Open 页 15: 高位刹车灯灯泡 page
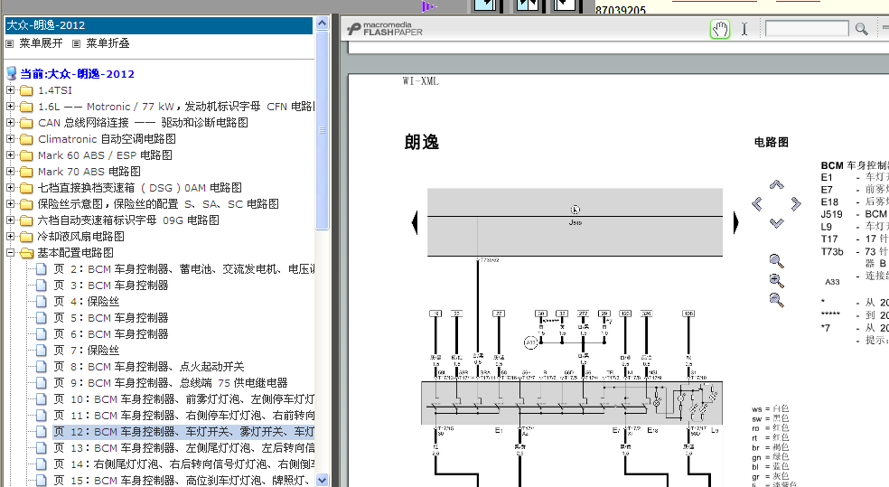The width and height of the screenshot is (889, 487). [184, 481]
